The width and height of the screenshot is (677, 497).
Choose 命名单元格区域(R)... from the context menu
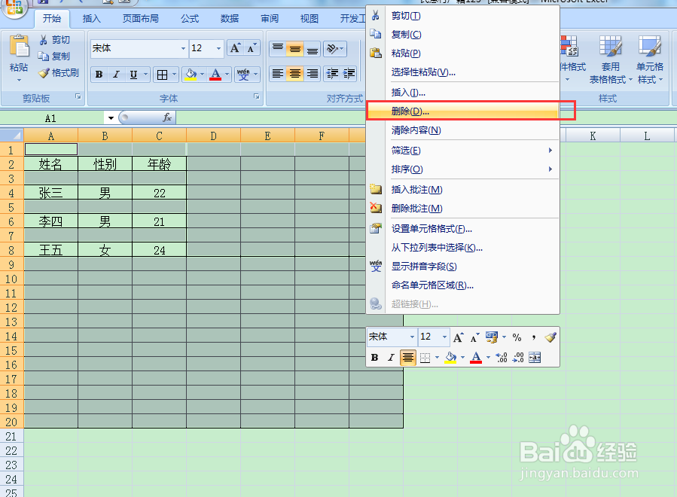(x=463, y=285)
